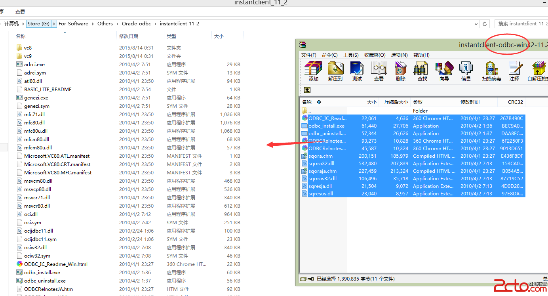
Task: Sort WinRAR list by CRC32 column
Action: (x=516, y=102)
